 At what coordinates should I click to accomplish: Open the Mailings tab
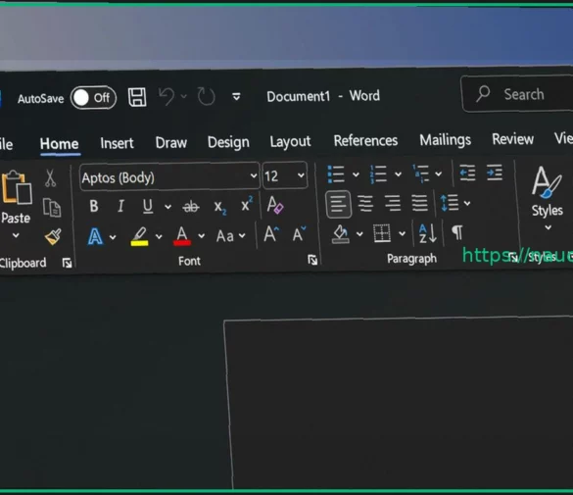click(445, 140)
